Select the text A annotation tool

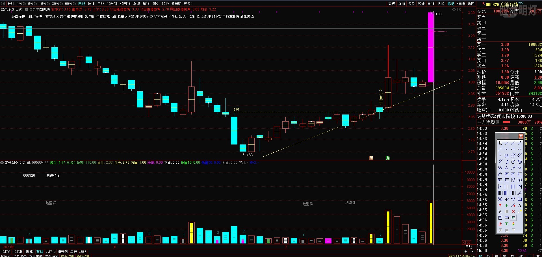point(520,205)
